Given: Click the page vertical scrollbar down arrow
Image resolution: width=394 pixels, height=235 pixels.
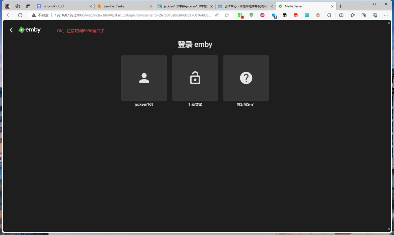Looking at the screenshot, I should tap(389, 229).
